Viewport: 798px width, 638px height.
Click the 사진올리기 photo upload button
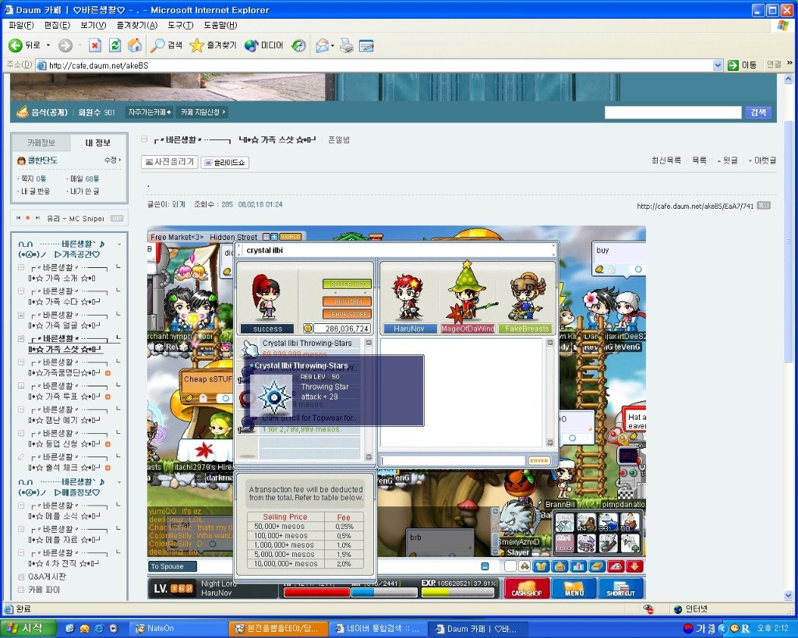pyautogui.click(x=169, y=162)
